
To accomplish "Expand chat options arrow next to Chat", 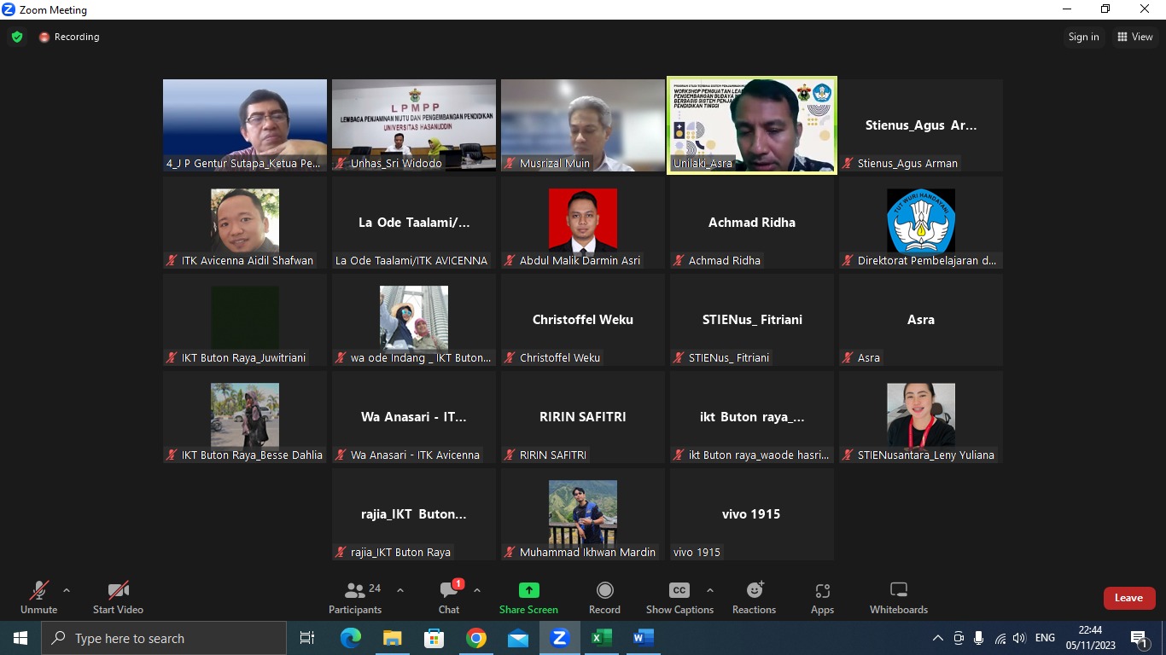I will click(477, 590).
